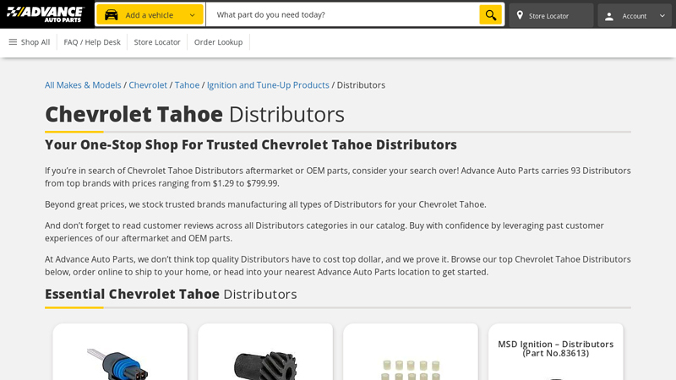Follow the All Makes & Models breadcrumb
The height and width of the screenshot is (380, 676).
(x=83, y=85)
